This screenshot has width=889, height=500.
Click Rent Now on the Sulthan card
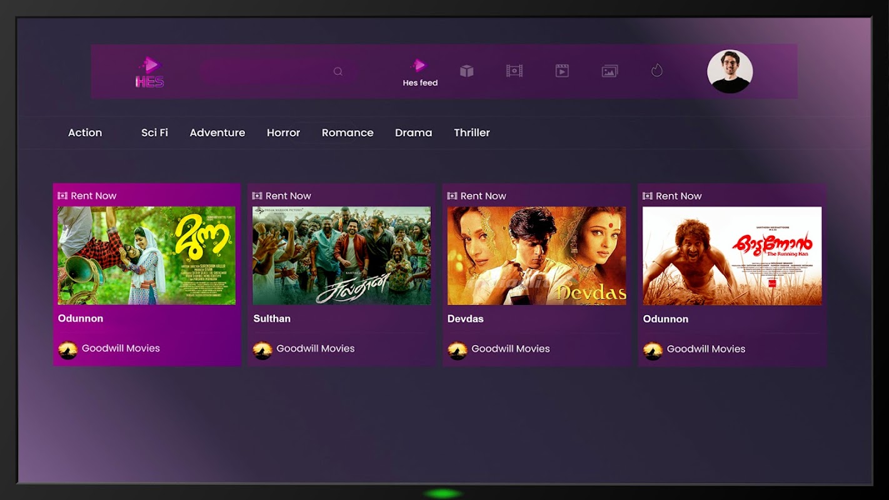coord(282,196)
